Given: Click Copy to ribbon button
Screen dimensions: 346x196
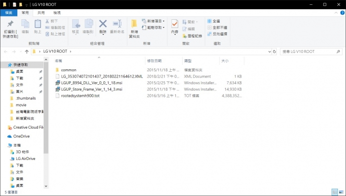Looking at the screenshot, I should [x=88, y=26].
